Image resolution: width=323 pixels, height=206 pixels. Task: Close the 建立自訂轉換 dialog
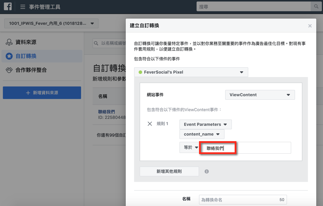coord(310,26)
